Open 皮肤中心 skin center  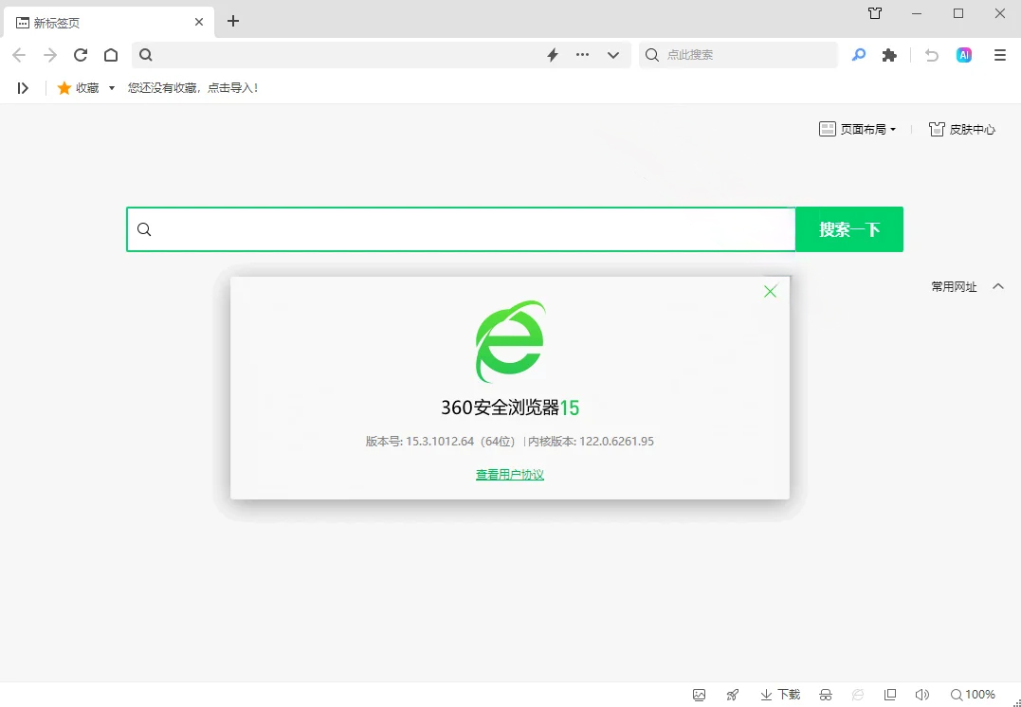click(961, 129)
